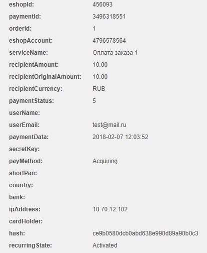The width and height of the screenshot is (207, 253).
Task: Click the secretKey field label
Action: tap(24, 149)
